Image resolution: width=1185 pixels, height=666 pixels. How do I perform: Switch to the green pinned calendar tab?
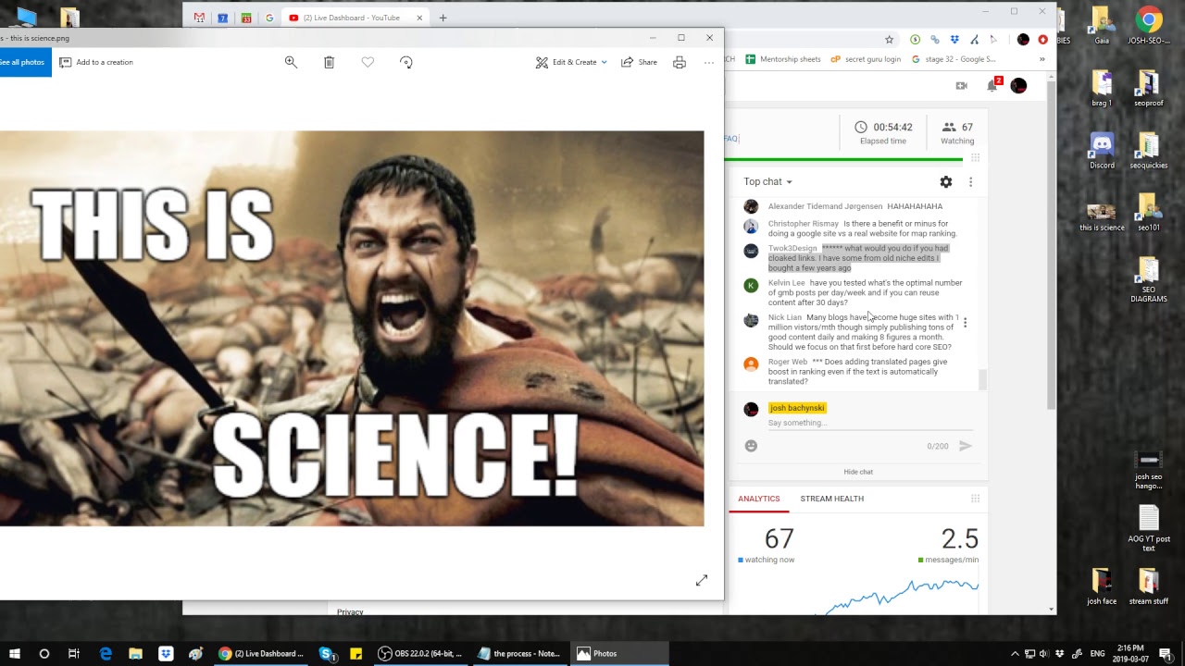click(245, 18)
